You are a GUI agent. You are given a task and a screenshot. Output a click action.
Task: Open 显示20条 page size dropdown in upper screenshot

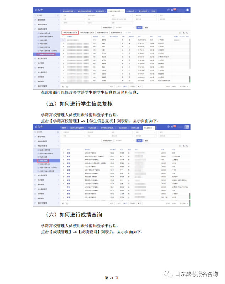pos(183,87)
